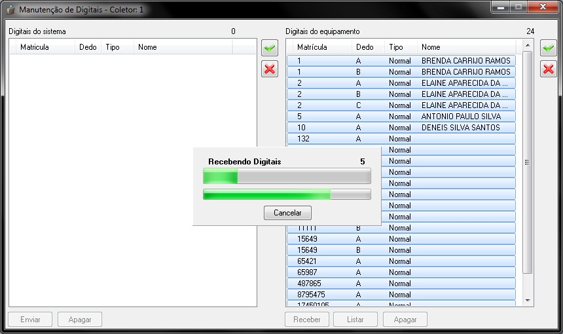Click red X beside system fingerprints list
The width and height of the screenshot is (563, 334).
(269, 69)
